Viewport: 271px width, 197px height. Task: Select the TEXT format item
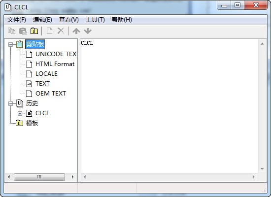pos(42,84)
